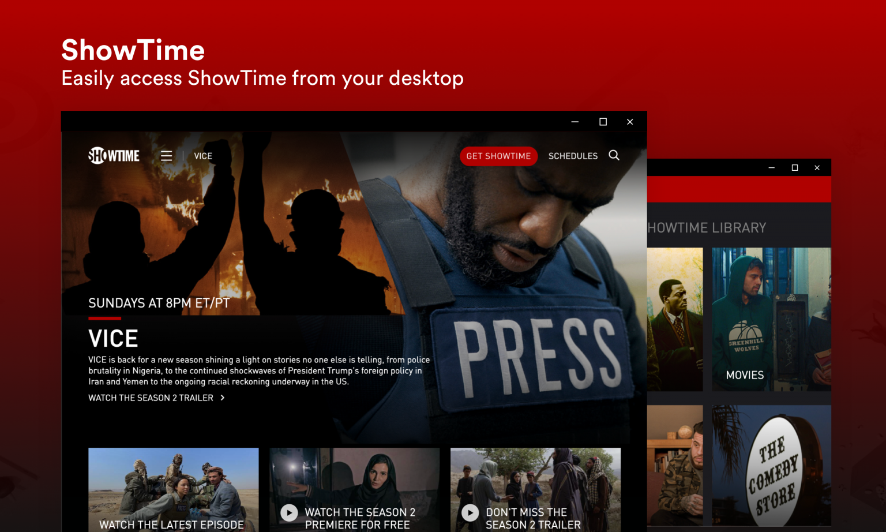Open the MOVIES tile in library window
The image size is (886, 532).
[x=771, y=319]
